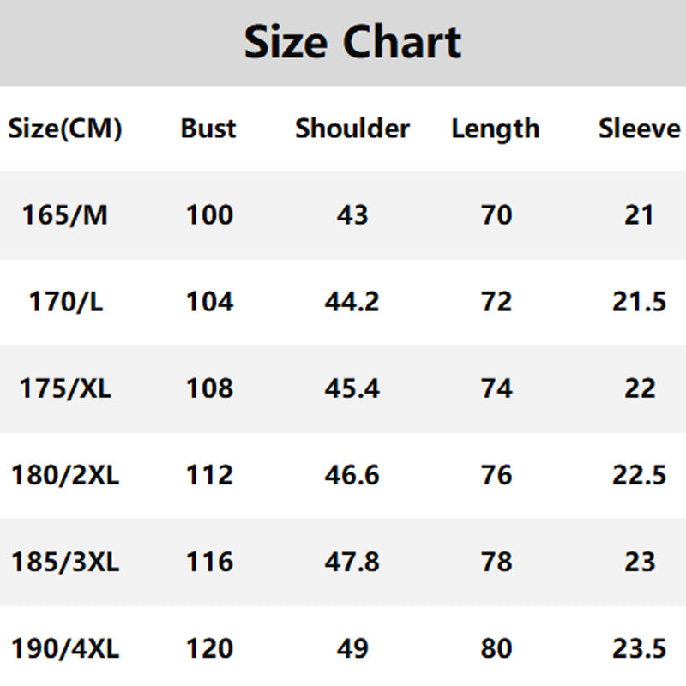686x686 pixels.
Task: Click the Shoulder column header
Action: coord(352,129)
